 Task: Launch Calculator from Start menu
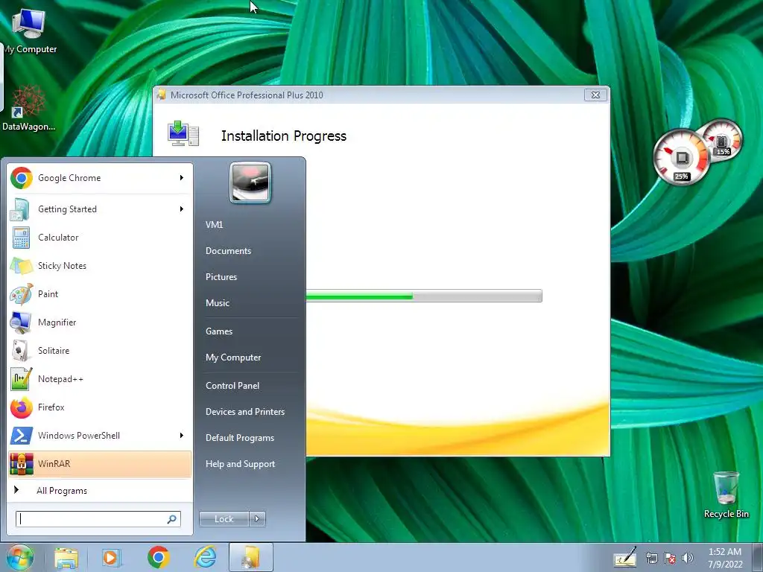[x=100, y=238]
